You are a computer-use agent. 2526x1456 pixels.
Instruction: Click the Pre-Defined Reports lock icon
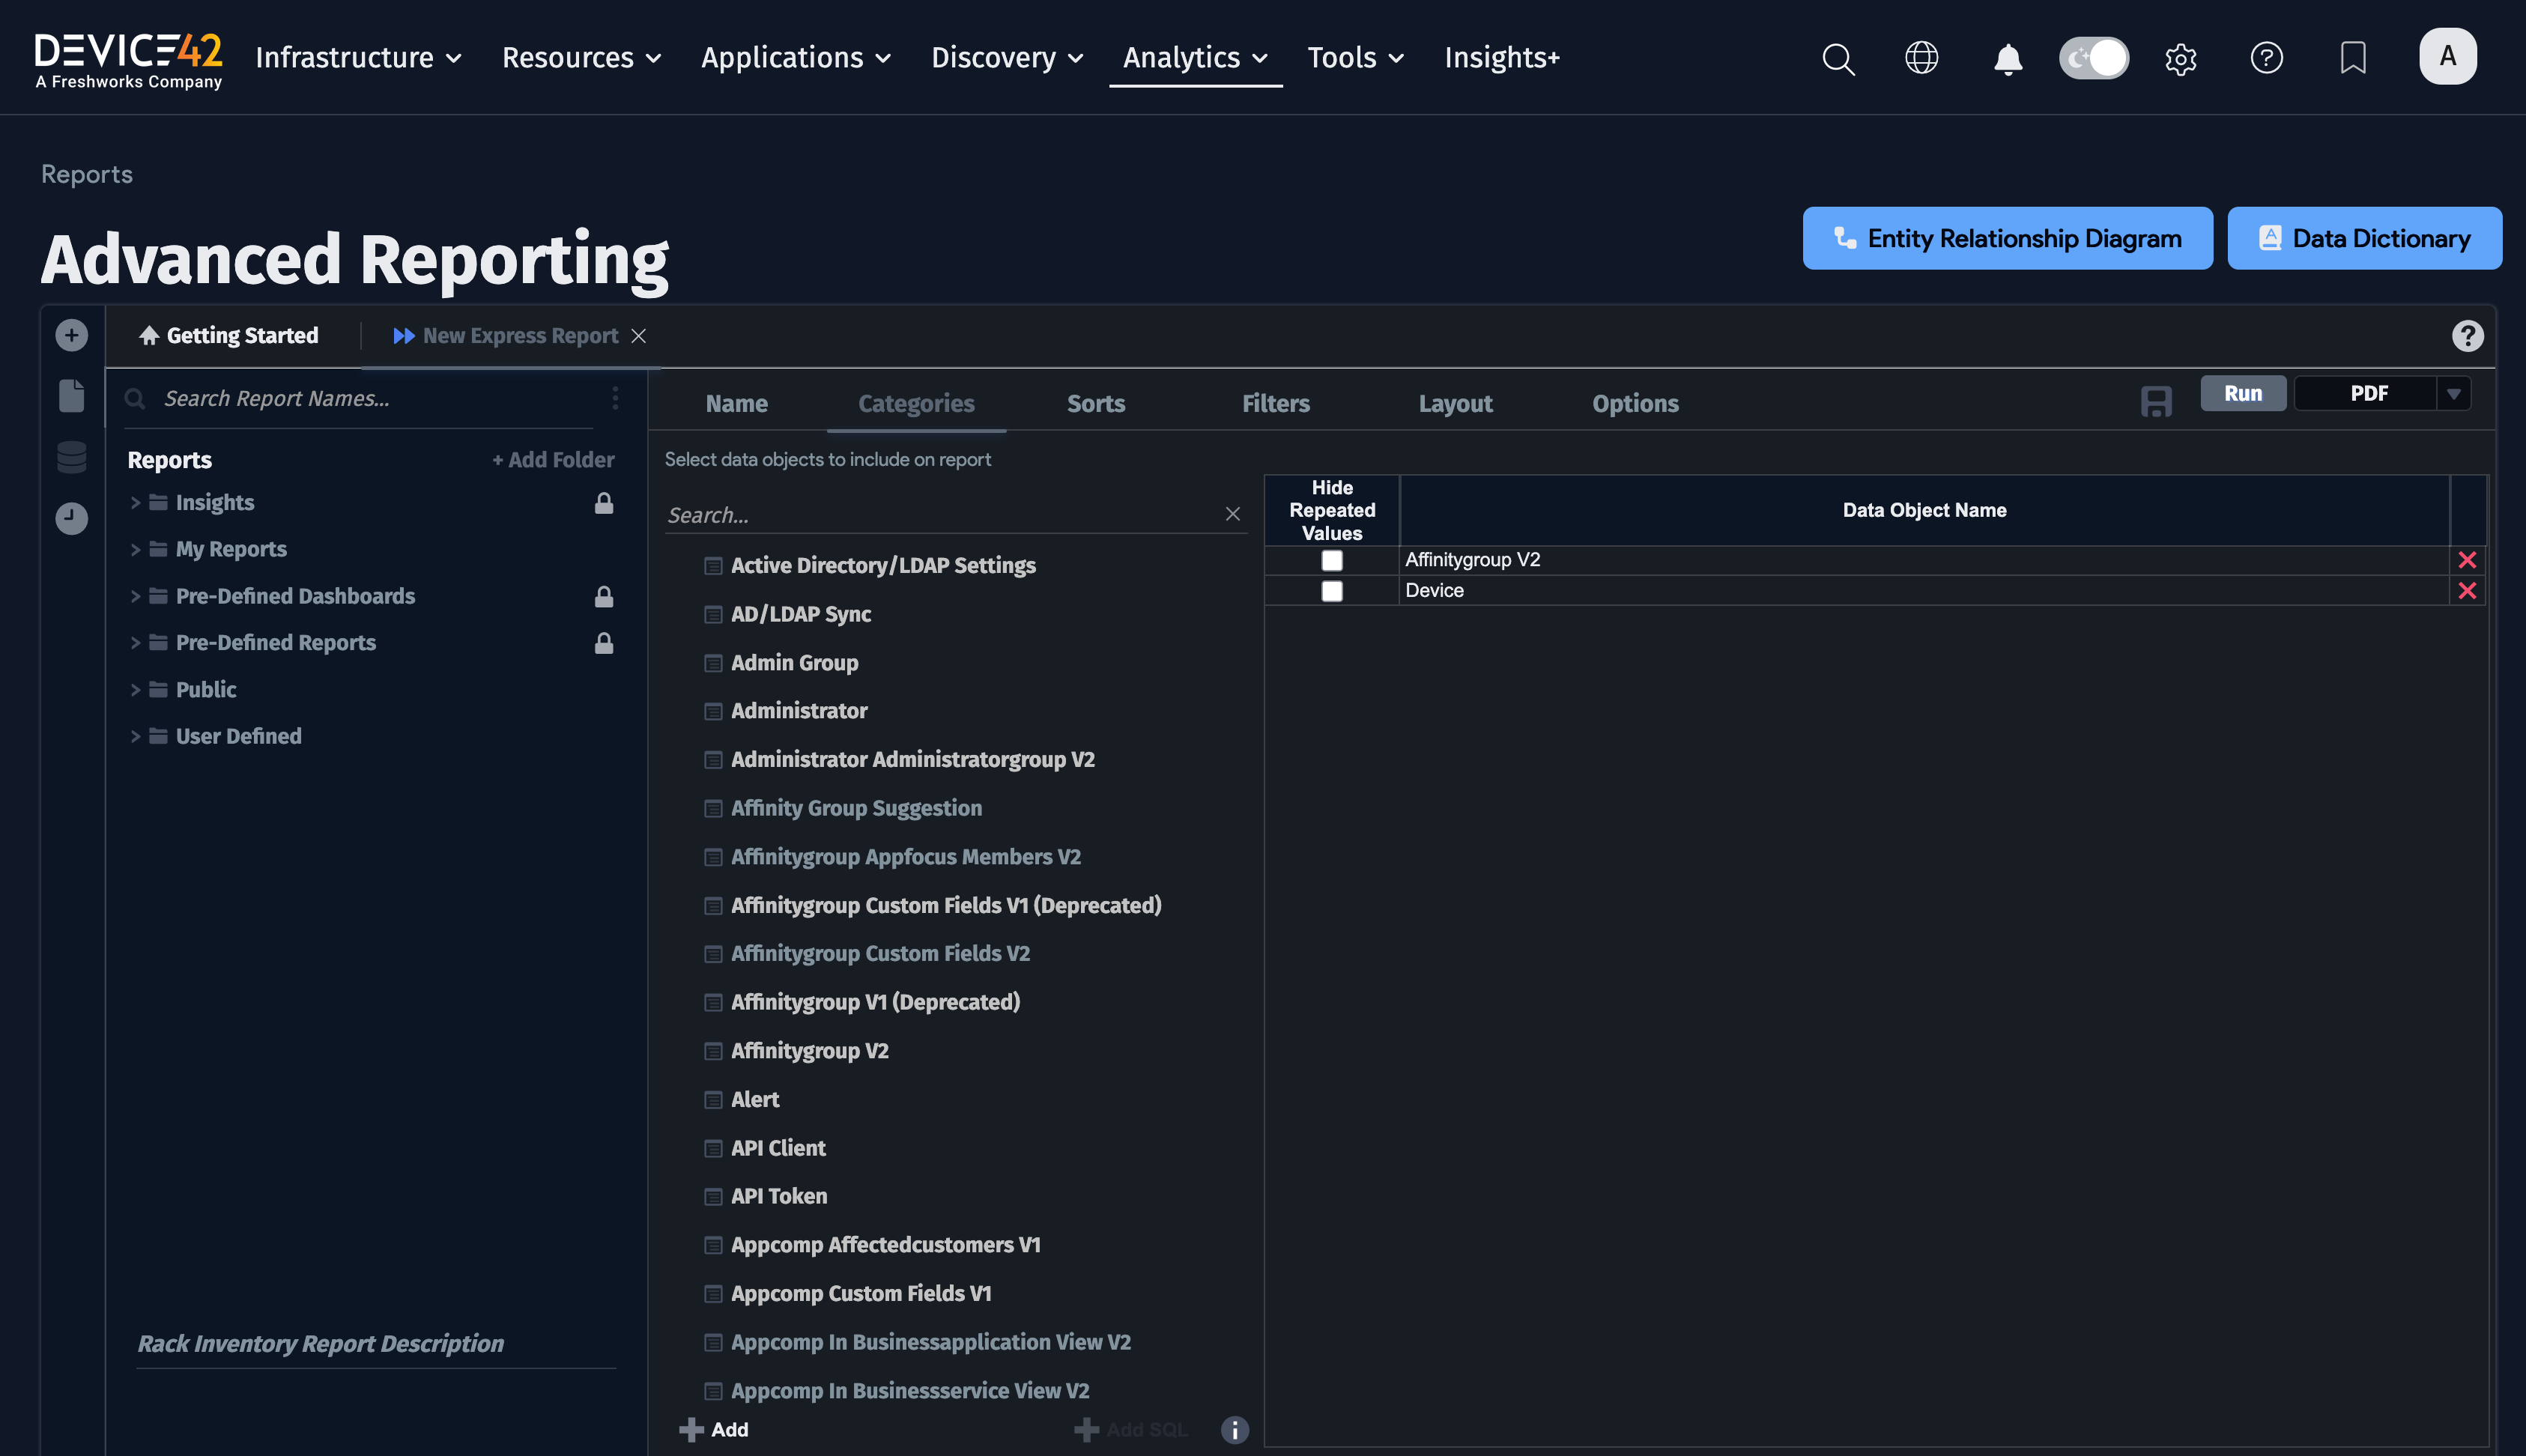coord(604,642)
